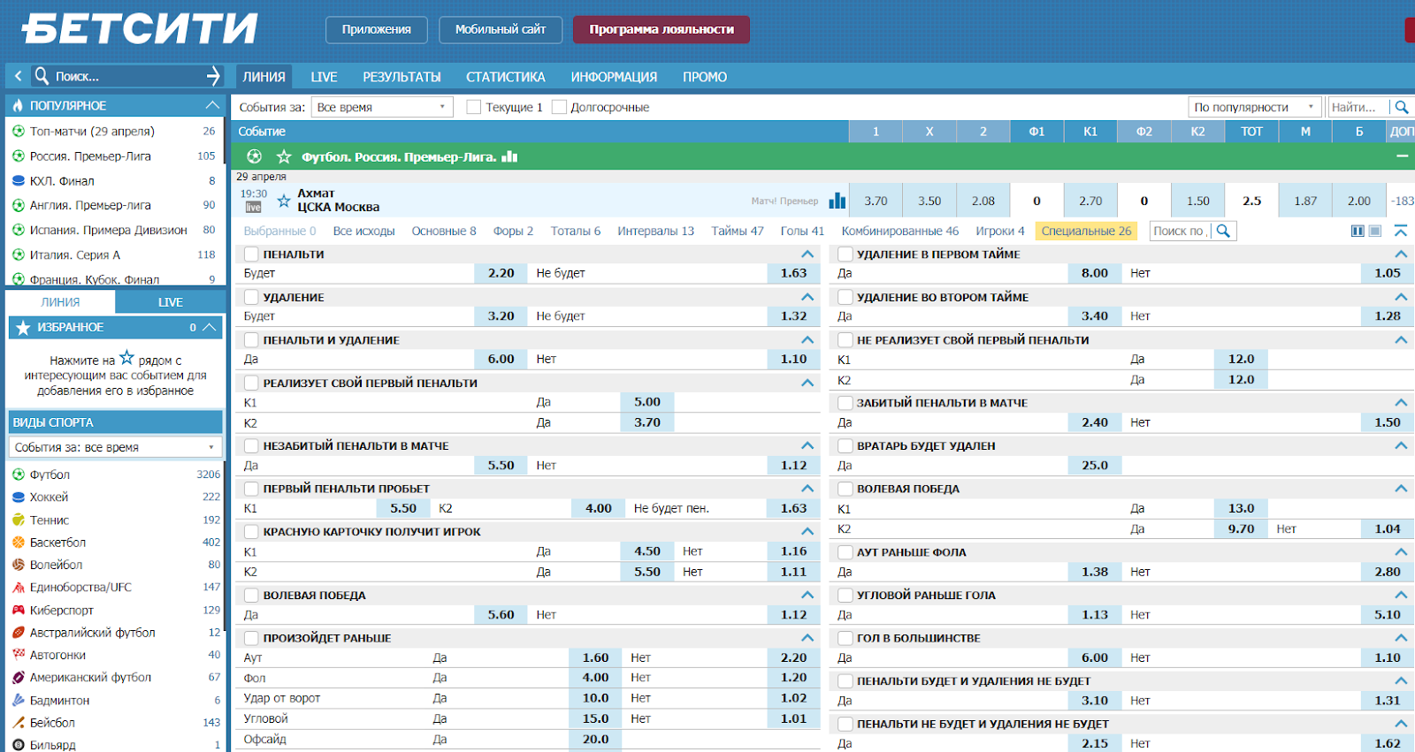Open the По популярности sort dropdown
Screen dimensions: 1415x752
coord(1255,107)
